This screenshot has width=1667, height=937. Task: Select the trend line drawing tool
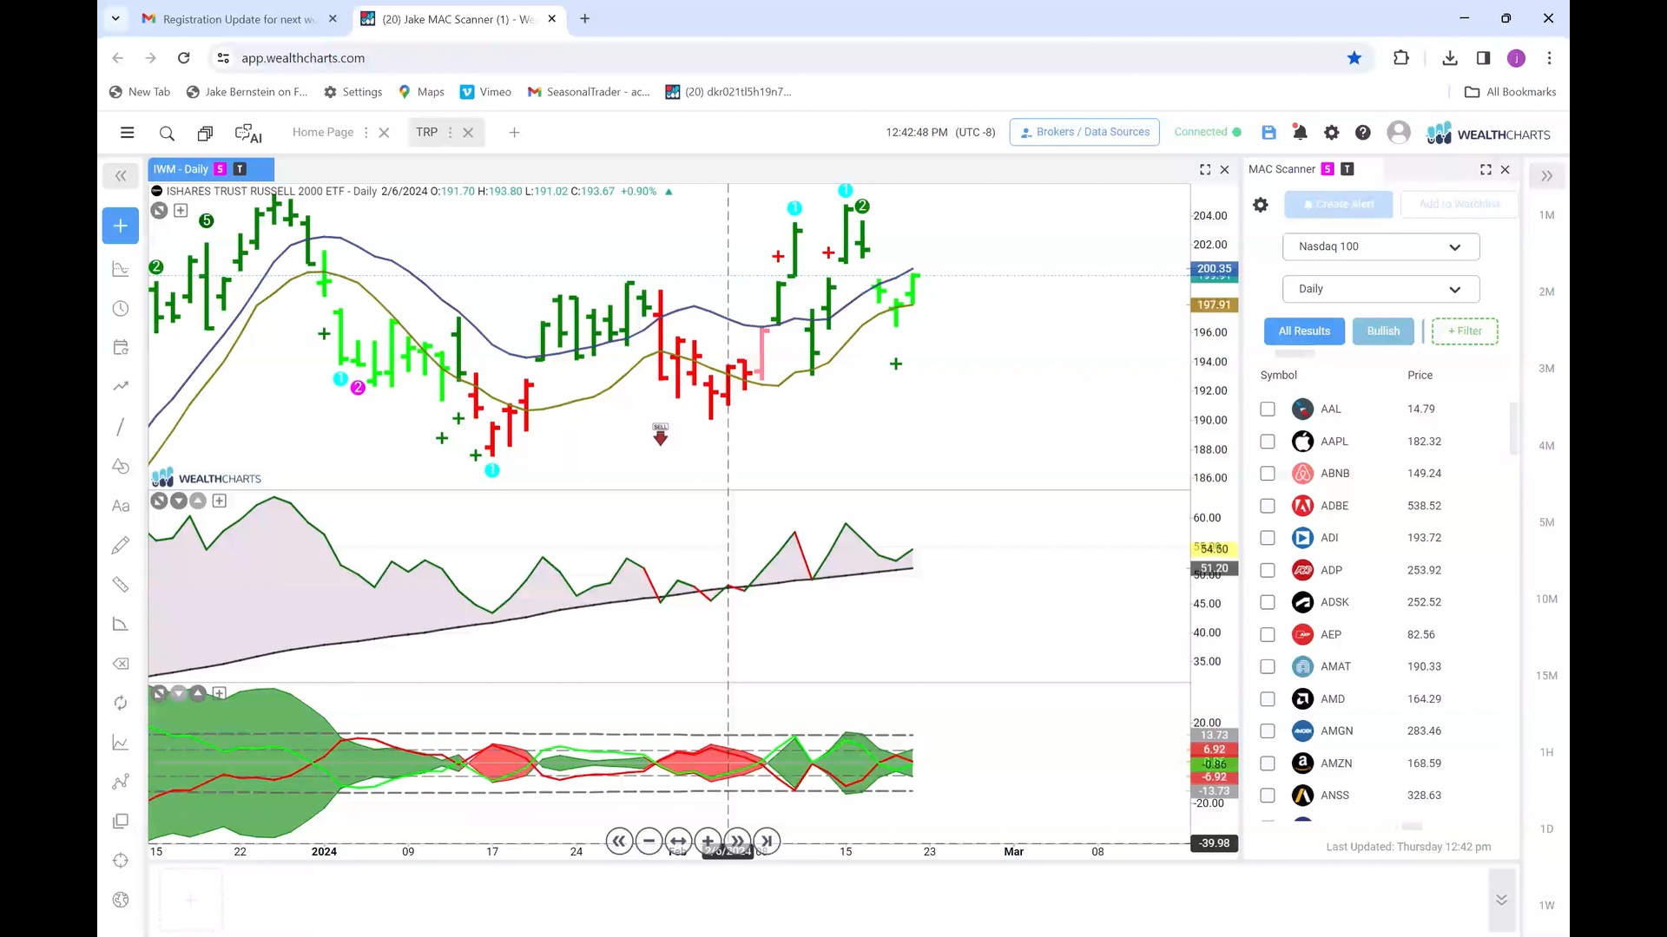tap(121, 426)
